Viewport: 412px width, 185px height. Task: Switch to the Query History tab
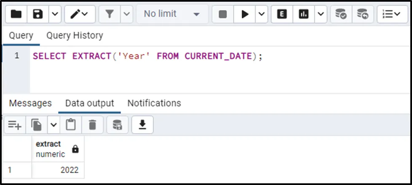[75, 36]
